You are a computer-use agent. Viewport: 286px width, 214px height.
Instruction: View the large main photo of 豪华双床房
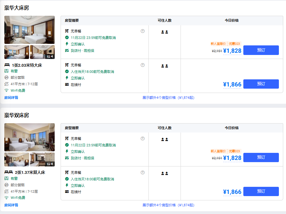[x=29, y=137]
